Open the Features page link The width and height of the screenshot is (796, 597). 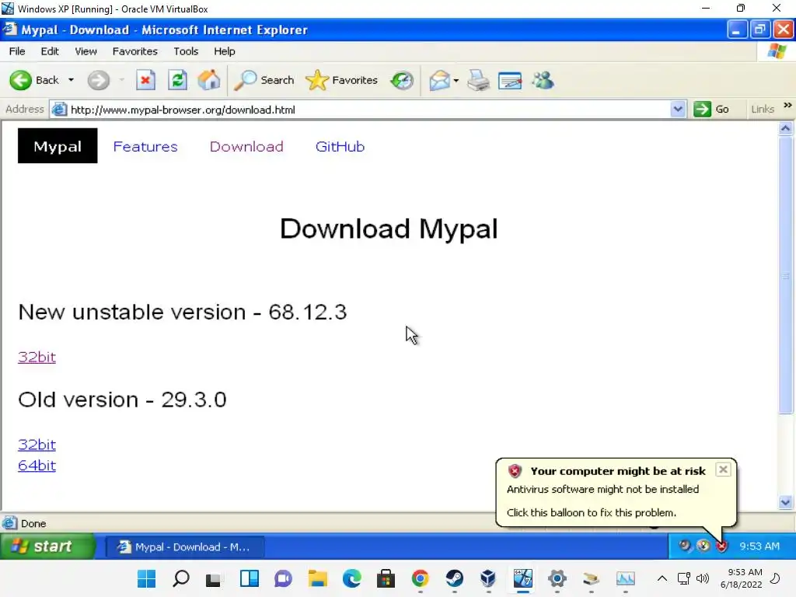145,147
